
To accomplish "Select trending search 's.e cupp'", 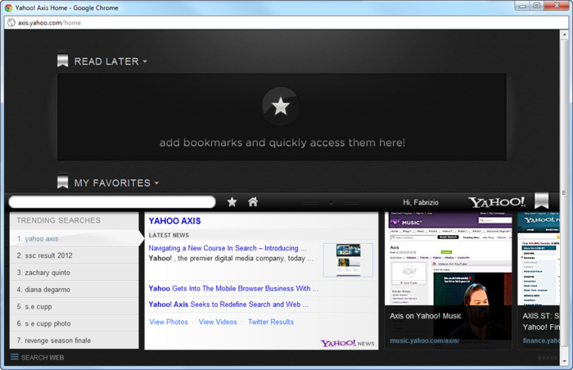I will (74, 306).
